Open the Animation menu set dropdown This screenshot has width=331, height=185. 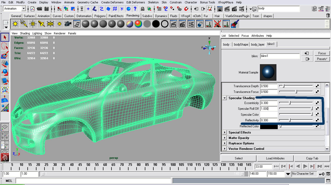[x=24, y=9]
